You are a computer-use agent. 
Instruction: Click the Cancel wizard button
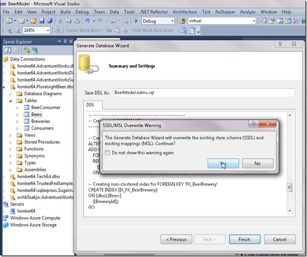tap(280, 239)
